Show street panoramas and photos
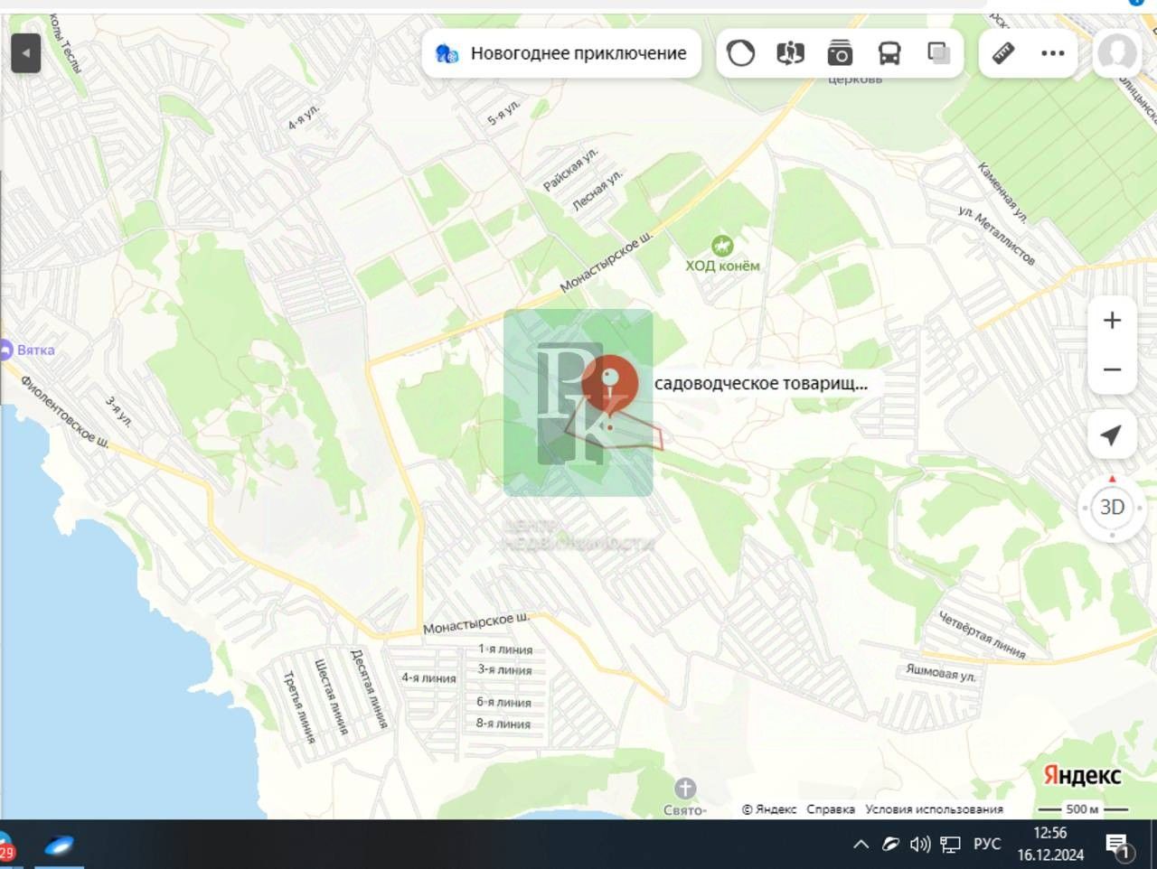 pyautogui.click(x=840, y=53)
